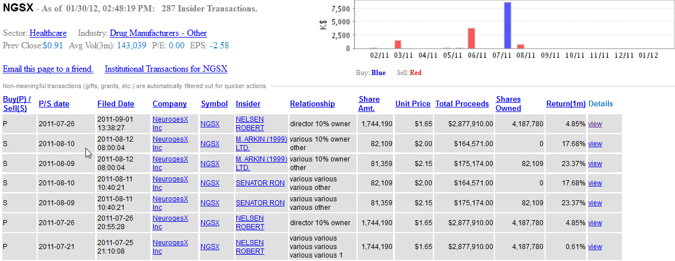Open NELSEN ROBERT in row filed 2011-09-01

coord(250,123)
